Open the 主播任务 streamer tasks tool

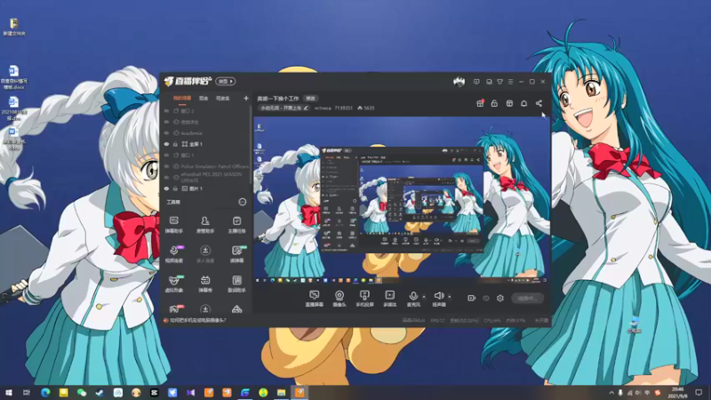(236, 225)
